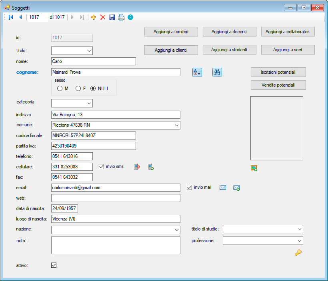Open Iscrizioni potenziali
The width and height of the screenshot is (328, 281).
point(278,72)
